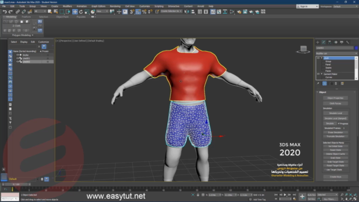Activate the Select Object tool

pyautogui.click(x=50, y=12)
